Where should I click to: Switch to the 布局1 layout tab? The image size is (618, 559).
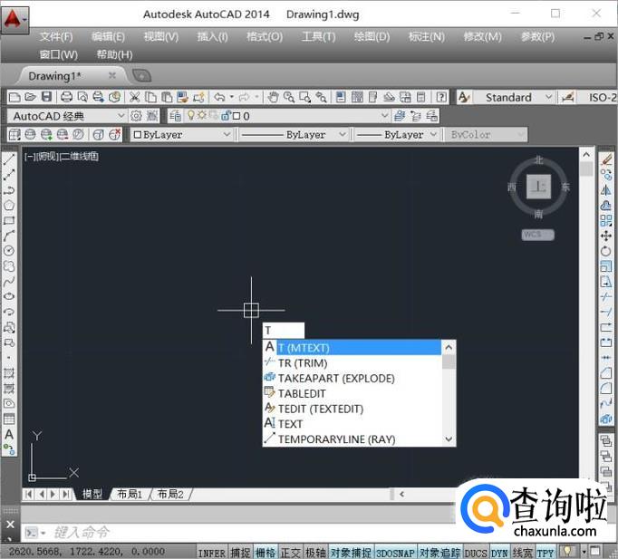(x=130, y=494)
